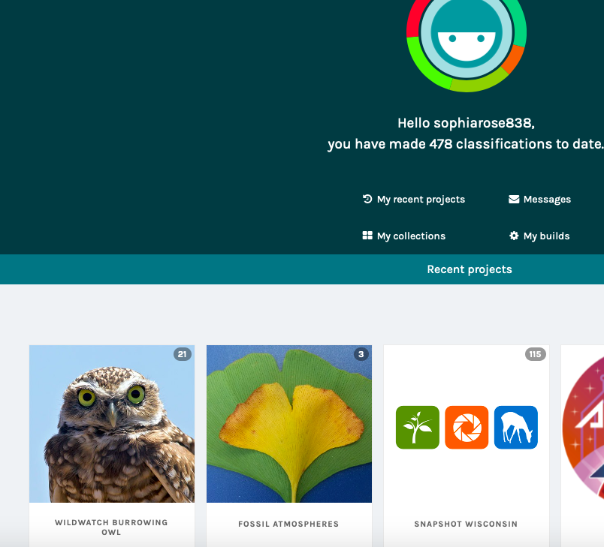Click the history icon beside My recent projects
This screenshot has height=547, width=604.
tap(367, 199)
